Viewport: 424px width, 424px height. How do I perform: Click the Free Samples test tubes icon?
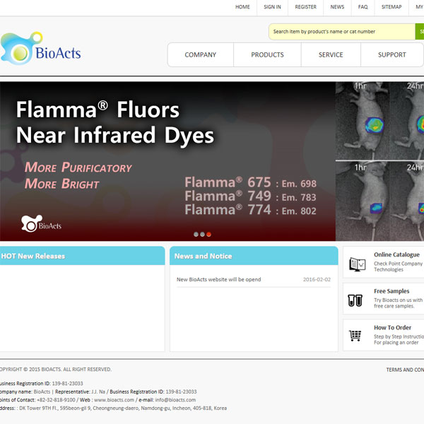[355, 300]
